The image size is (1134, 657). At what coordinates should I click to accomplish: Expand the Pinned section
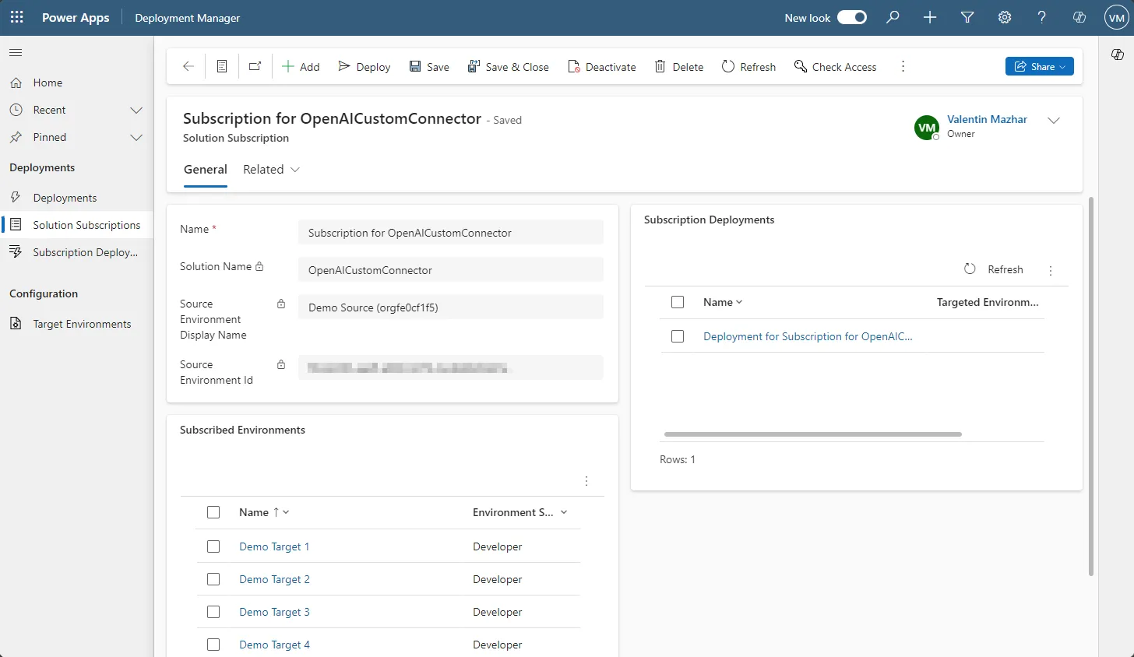click(136, 137)
